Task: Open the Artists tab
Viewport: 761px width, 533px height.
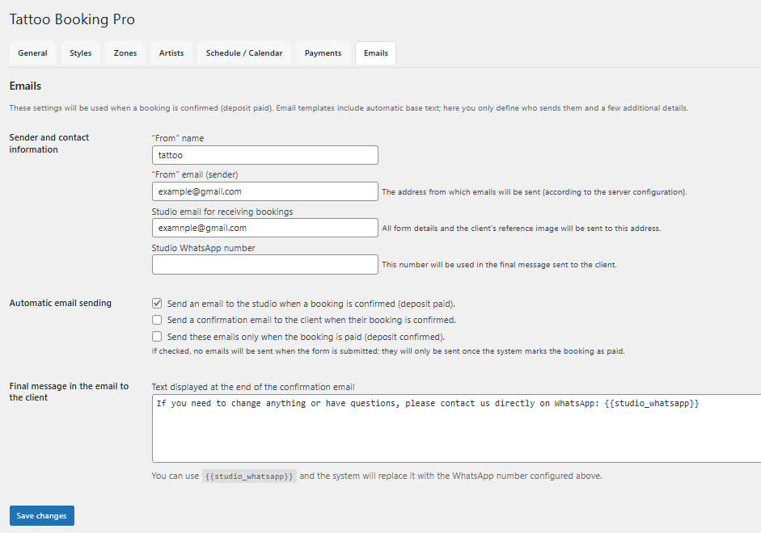Action: 171,53
